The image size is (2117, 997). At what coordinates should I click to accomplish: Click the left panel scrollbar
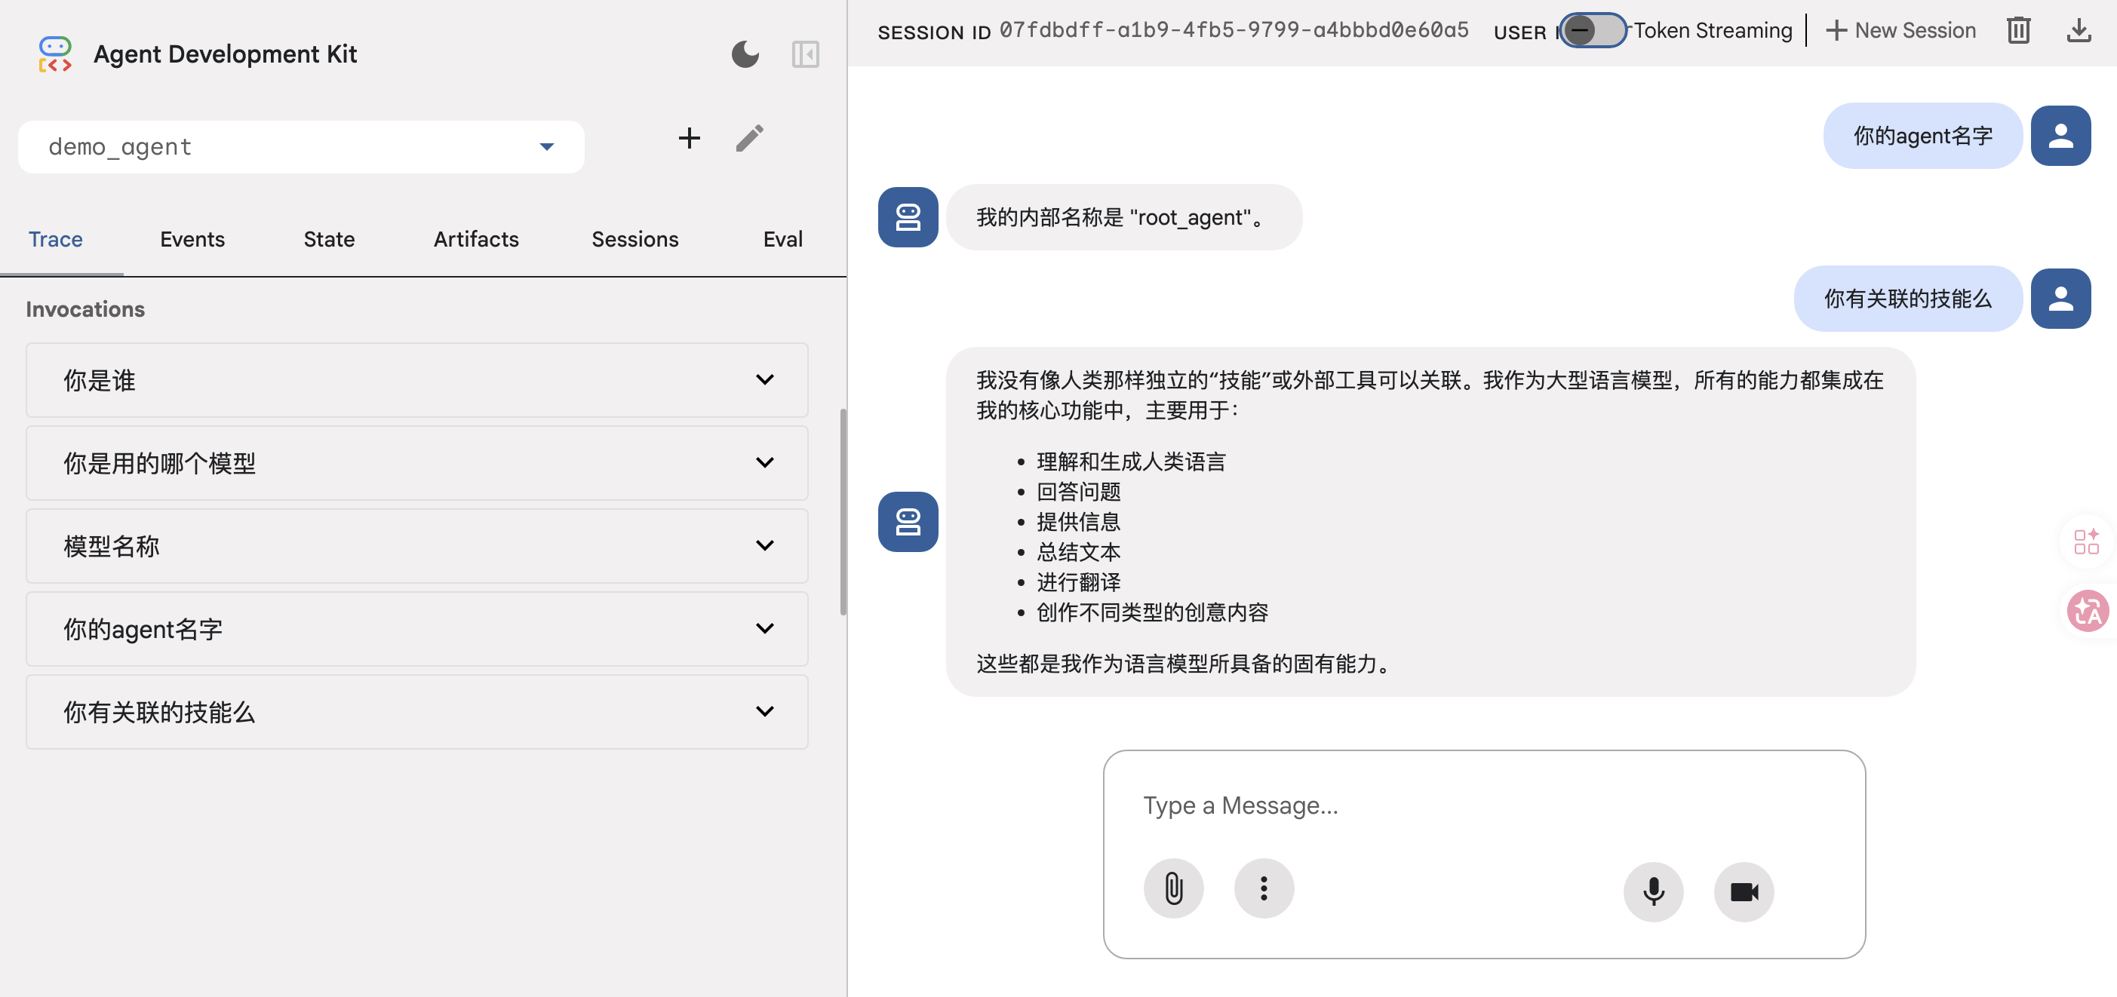[843, 511]
